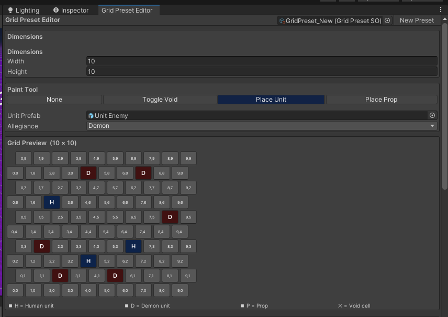
Task: Click grid cell 9,0
Action: click(x=180, y=290)
